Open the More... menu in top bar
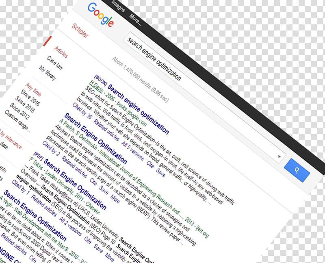 pos(136,20)
